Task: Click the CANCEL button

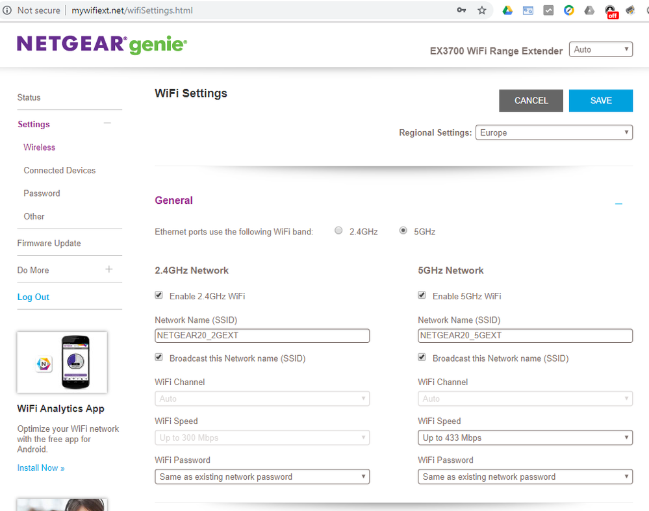Action: [x=531, y=101]
